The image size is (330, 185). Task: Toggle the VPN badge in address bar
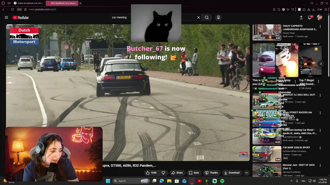pyautogui.click(x=19, y=10)
